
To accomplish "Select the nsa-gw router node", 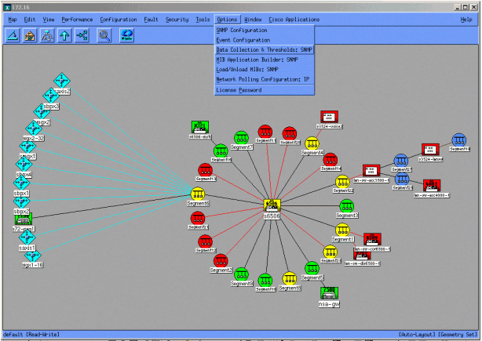I will coord(329,293).
